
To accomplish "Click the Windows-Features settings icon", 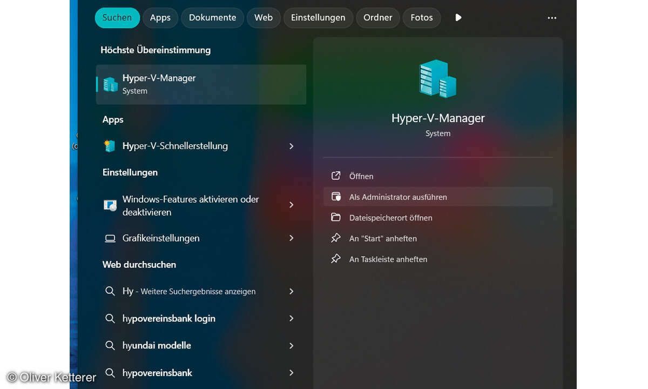I will point(110,206).
